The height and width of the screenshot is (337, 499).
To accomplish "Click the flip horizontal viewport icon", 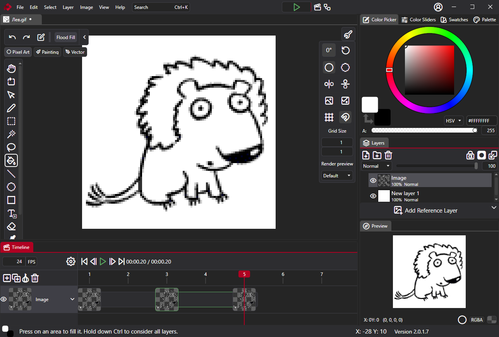I will 329,84.
